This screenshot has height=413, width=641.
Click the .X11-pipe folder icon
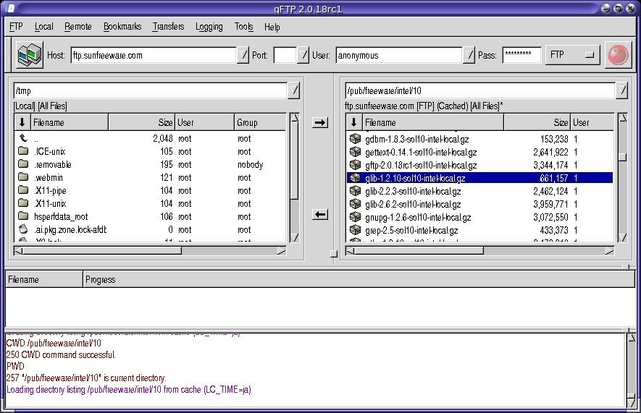tap(23, 190)
